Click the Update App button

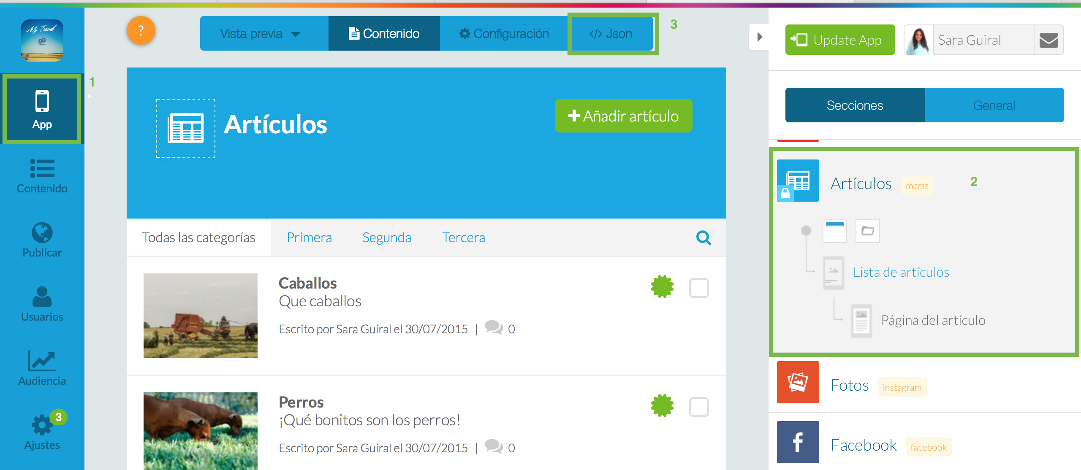pos(840,40)
